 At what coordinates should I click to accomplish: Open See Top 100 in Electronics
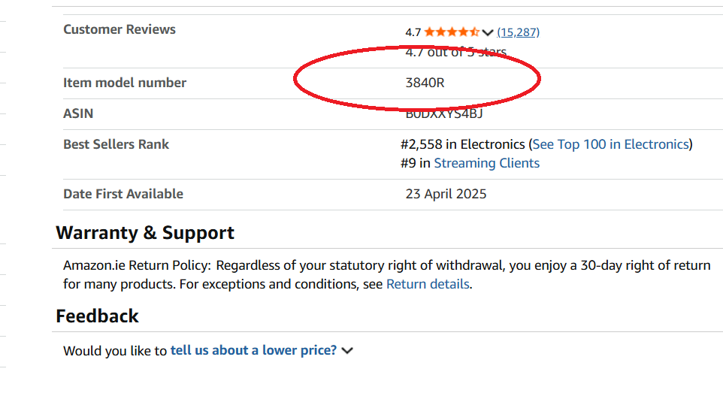point(610,144)
